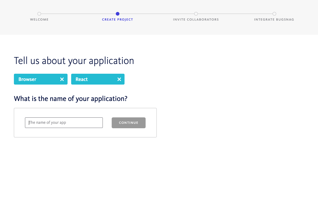The width and height of the screenshot is (318, 200).
Task: Remove the React tag via its X
Action: 119,79
